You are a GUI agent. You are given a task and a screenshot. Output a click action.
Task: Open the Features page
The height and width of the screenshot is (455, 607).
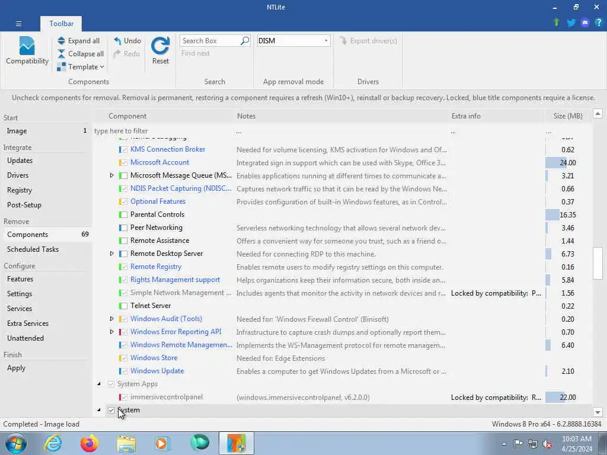click(x=20, y=279)
